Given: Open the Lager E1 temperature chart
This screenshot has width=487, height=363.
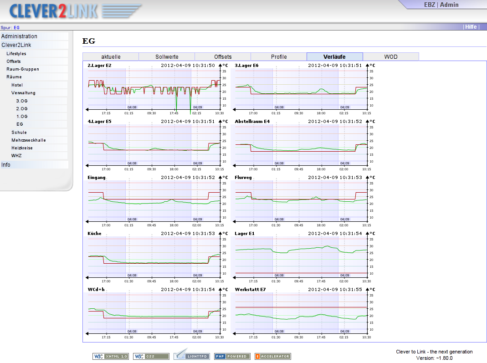Looking at the screenshot, I should click(304, 257).
